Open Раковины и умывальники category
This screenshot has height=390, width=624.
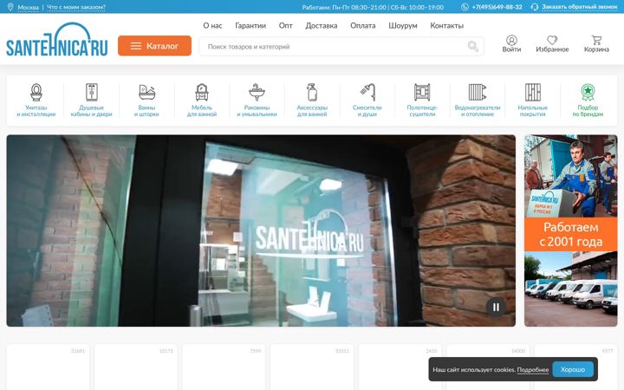[257, 101]
